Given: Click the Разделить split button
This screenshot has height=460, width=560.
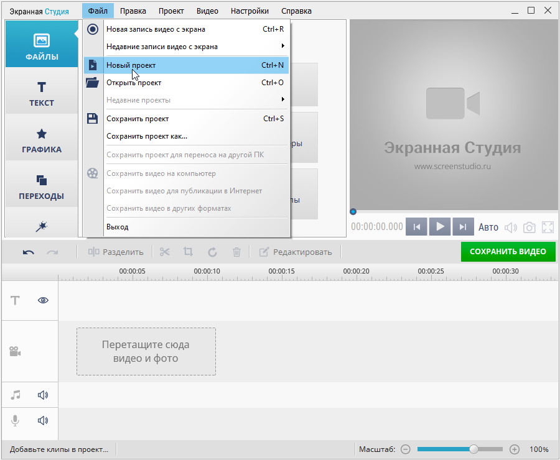Looking at the screenshot, I should pyautogui.click(x=116, y=252).
